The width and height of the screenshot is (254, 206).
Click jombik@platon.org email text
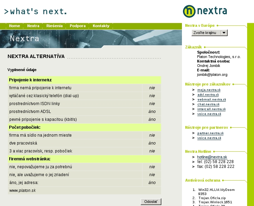pos(212,75)
